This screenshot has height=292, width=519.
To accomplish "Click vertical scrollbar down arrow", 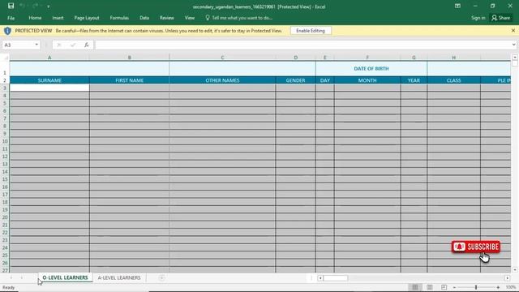I will point(515,270).
